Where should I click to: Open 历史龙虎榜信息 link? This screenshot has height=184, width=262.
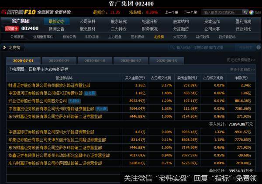coord(241,60)
